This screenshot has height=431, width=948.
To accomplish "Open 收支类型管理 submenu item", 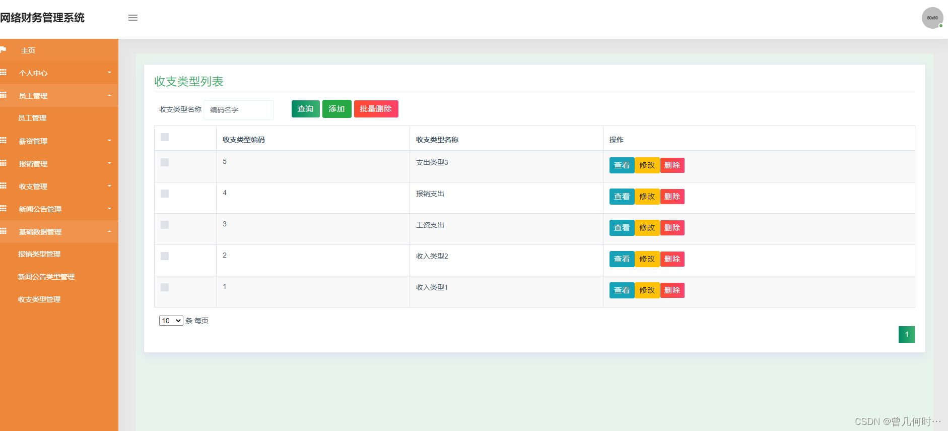I will coord(39,299).
